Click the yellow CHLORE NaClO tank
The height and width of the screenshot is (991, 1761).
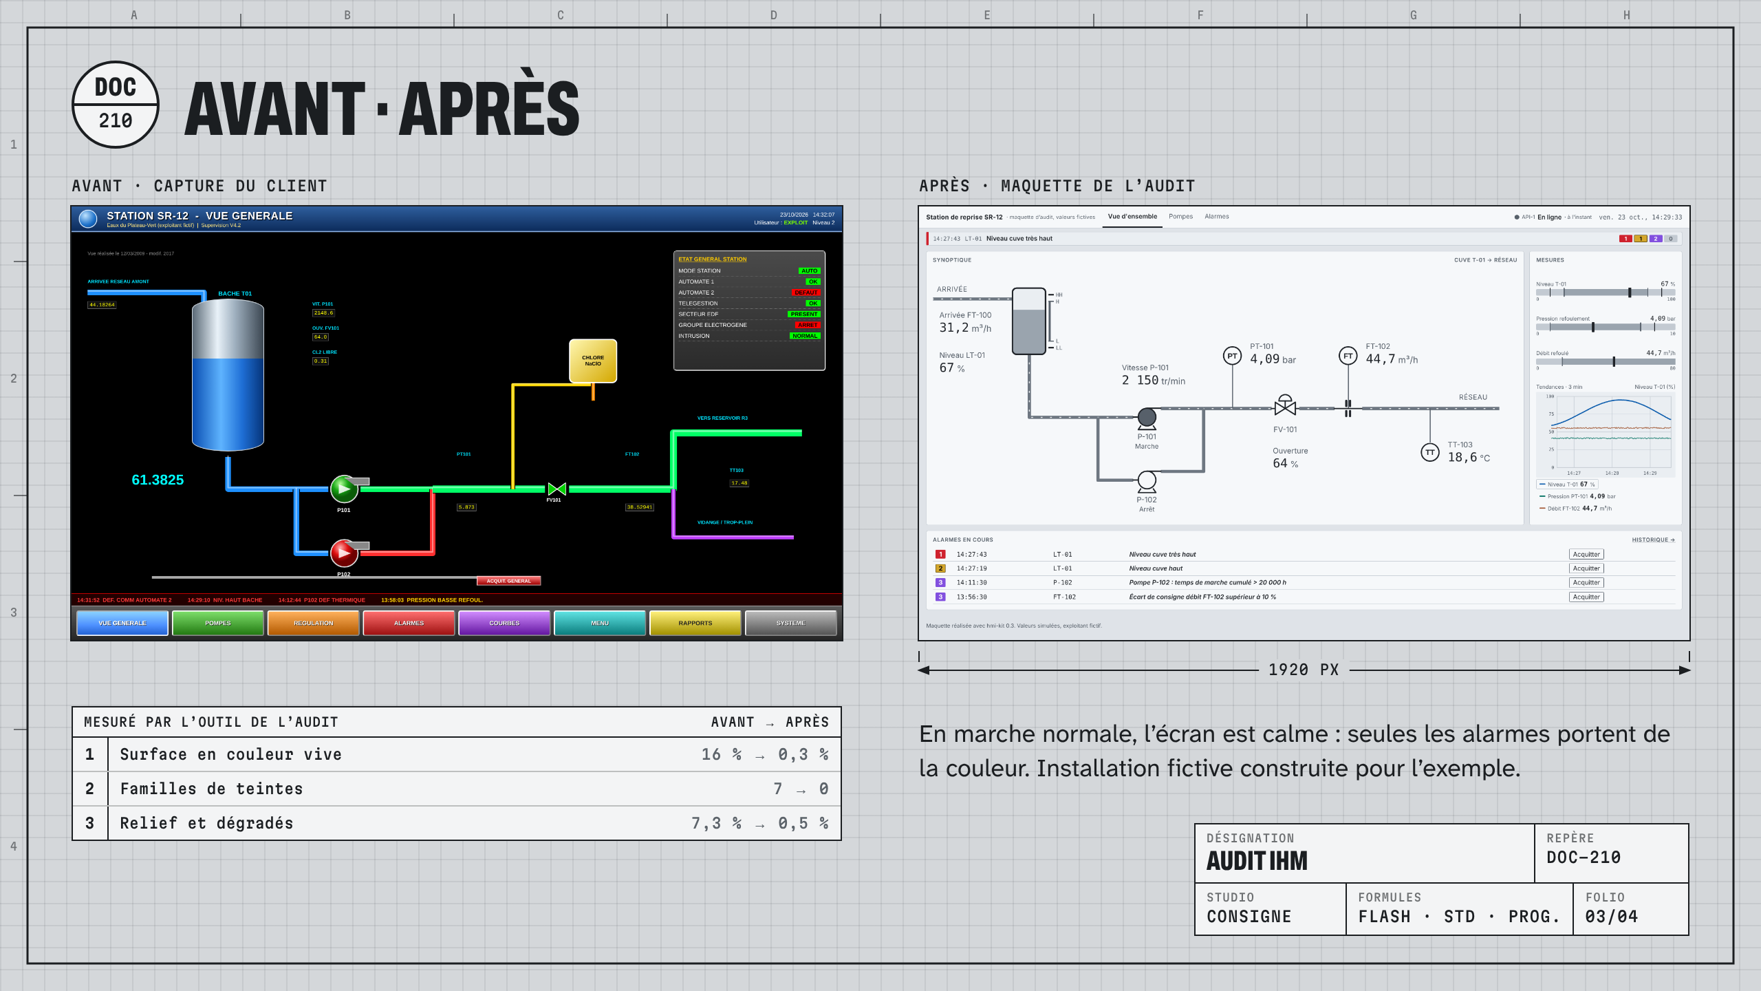point(593,361)
